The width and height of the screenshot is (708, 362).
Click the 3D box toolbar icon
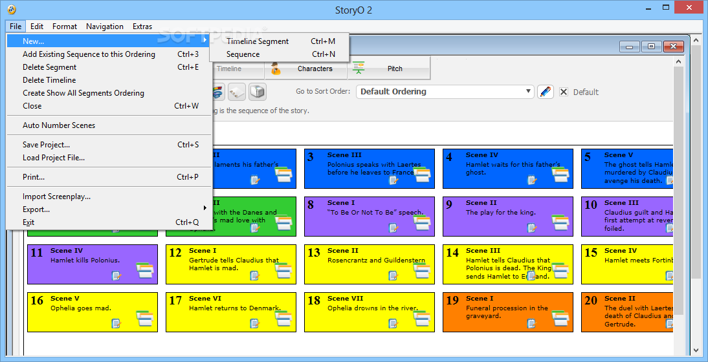[258, 92]
